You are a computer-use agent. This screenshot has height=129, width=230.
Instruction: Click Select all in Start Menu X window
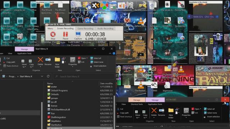coord(96,58)
